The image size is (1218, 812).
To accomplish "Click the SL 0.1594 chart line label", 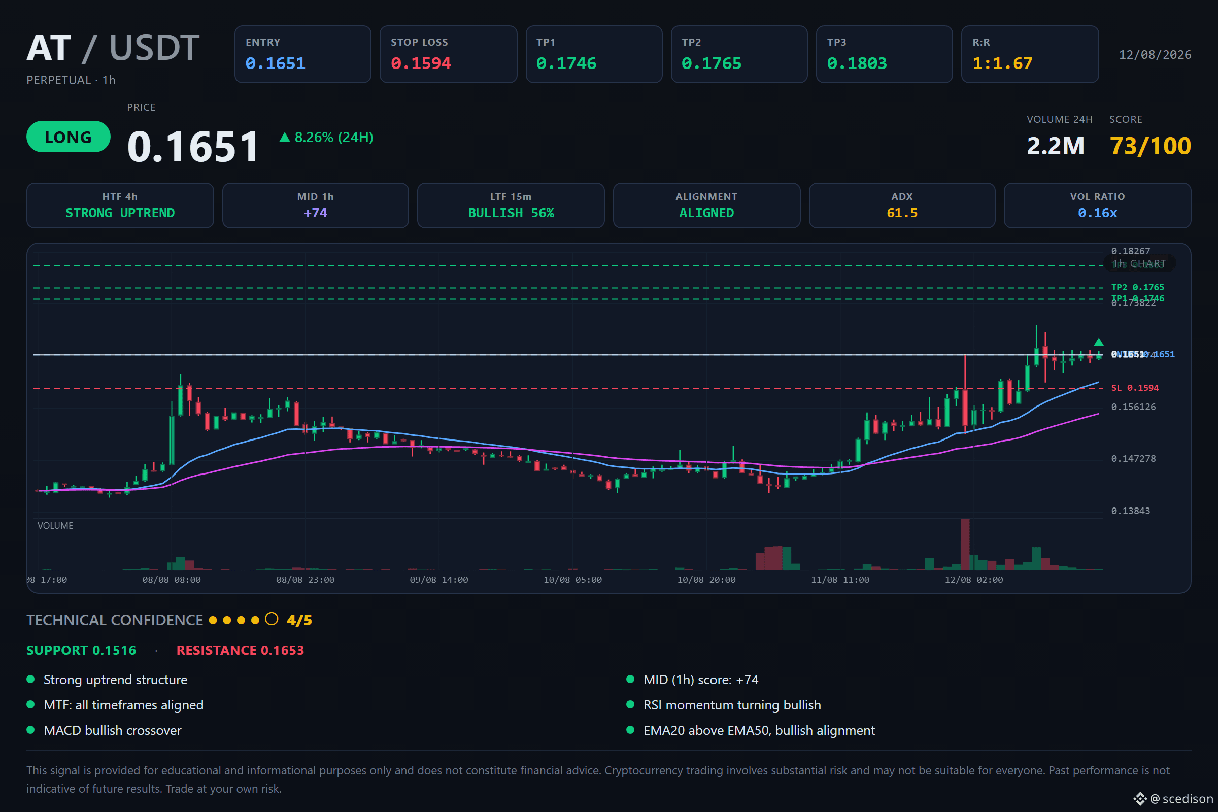I will [1135, 387].
